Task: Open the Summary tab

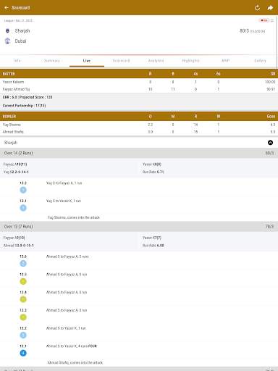Action: [x=52, y=61]
